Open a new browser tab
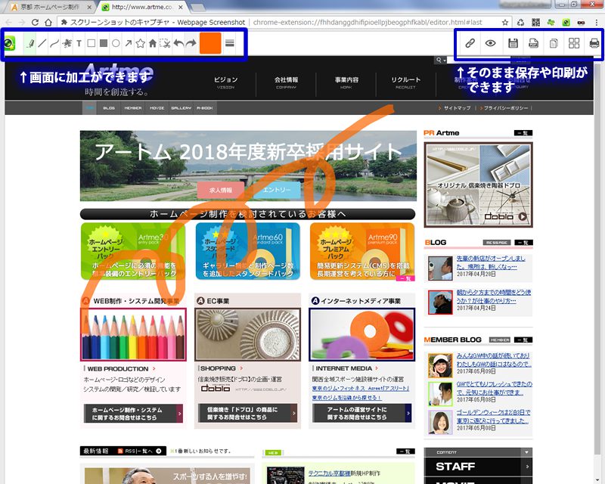The image size is (605, 484). tap(198, 8)
